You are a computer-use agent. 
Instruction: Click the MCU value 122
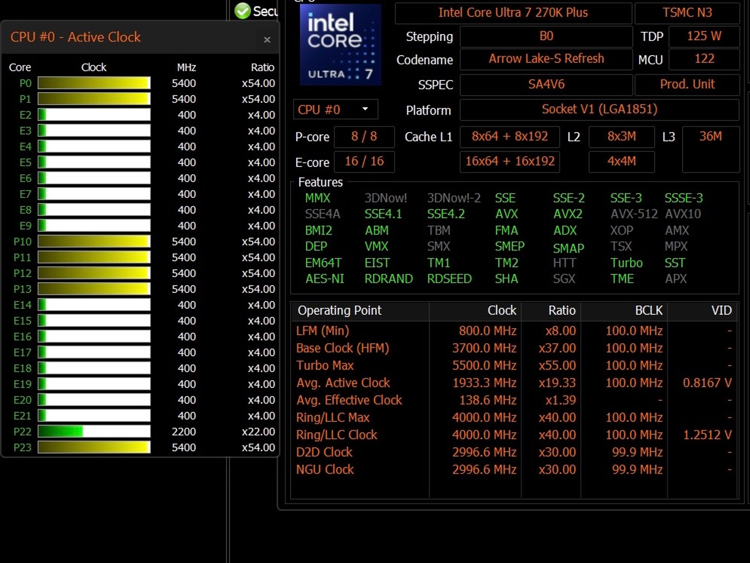[x=704, y=59]
